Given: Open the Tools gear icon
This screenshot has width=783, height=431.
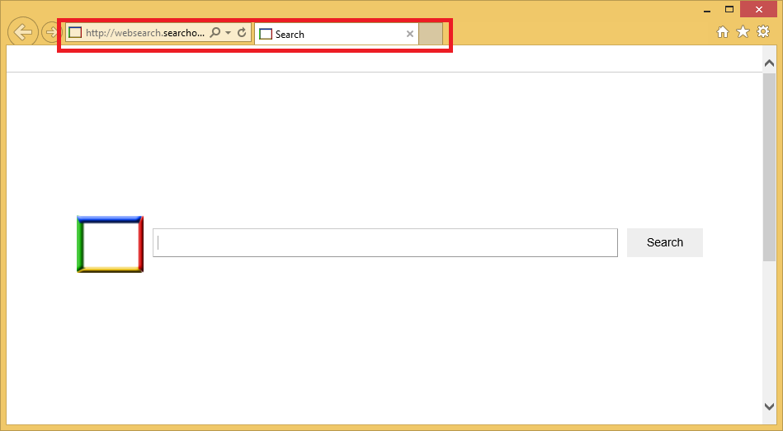Looking at the screenshot, I should pos(763,32).
